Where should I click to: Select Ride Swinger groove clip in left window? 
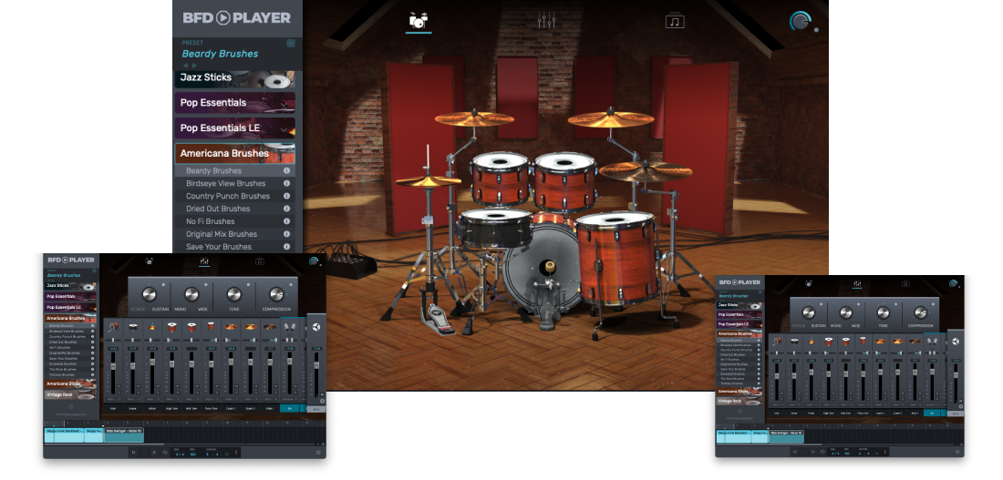pos(123,435)
